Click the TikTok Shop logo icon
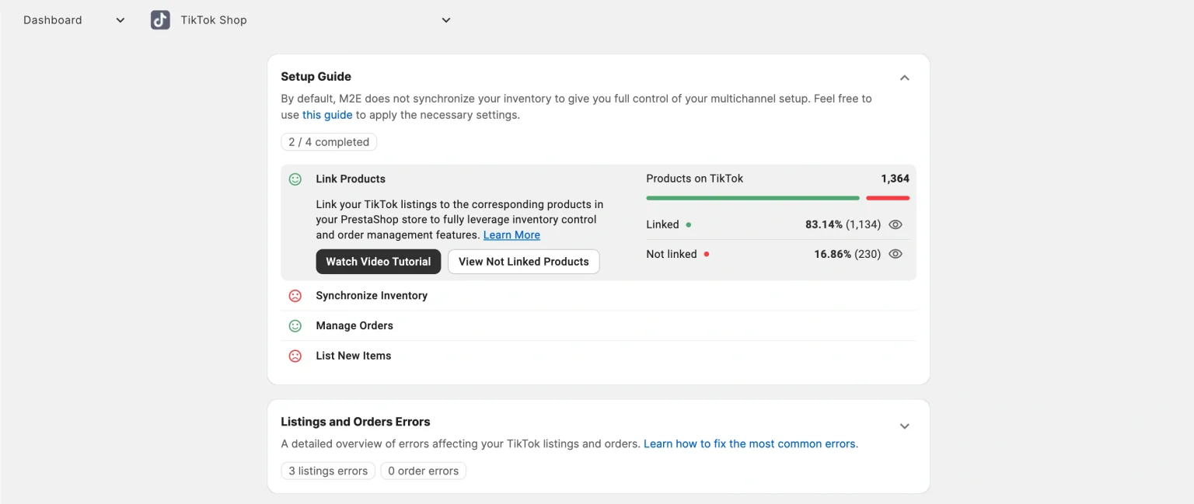This screenshot has width=1194, height=504. tap(160, 20)
